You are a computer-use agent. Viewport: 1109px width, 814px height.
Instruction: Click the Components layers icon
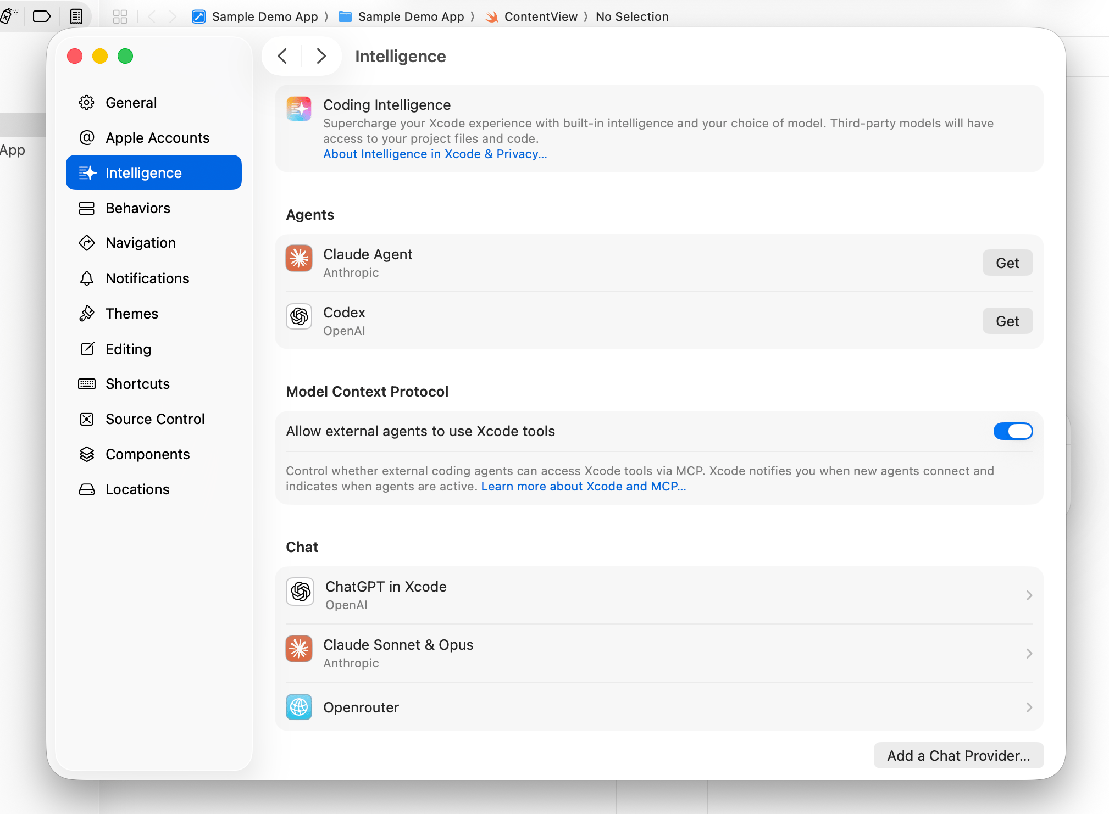pos(87,454)
